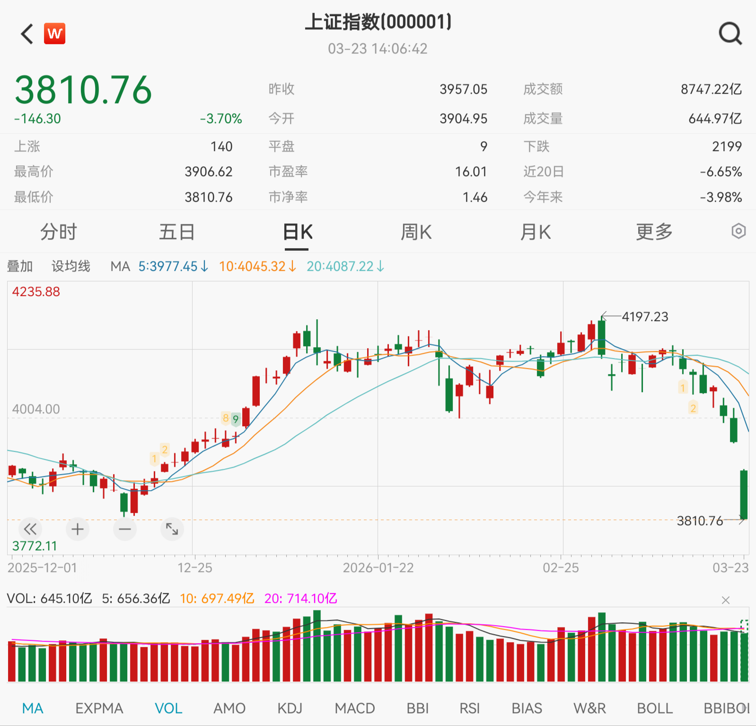Enable the MACD indicator
This screenshot has height=726, width=756.
354,708
